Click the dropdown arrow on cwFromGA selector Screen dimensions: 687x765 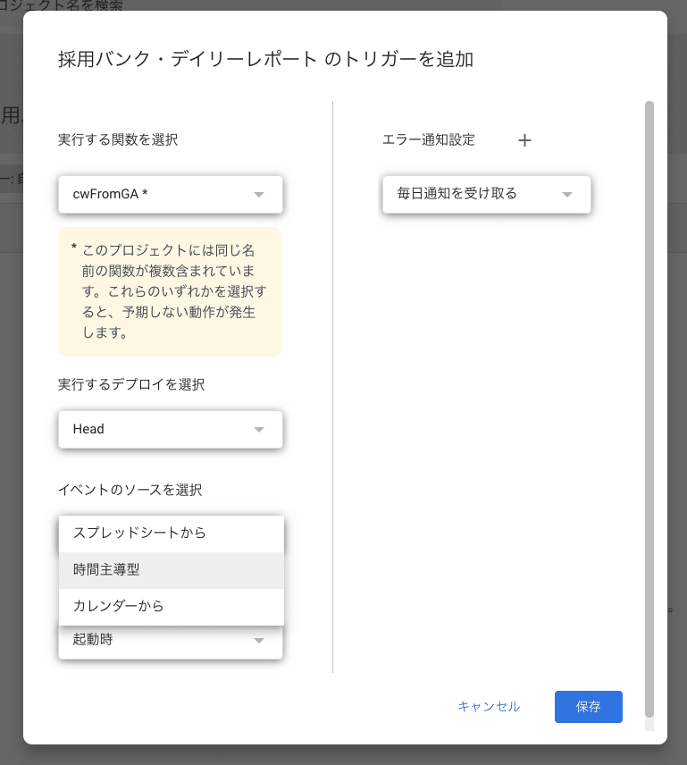pyautogui.click(x=259, y=194)
